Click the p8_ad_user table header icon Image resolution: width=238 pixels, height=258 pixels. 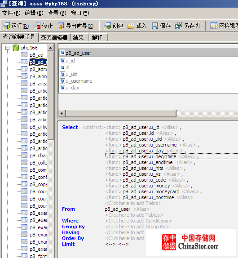tap(62, 53)
